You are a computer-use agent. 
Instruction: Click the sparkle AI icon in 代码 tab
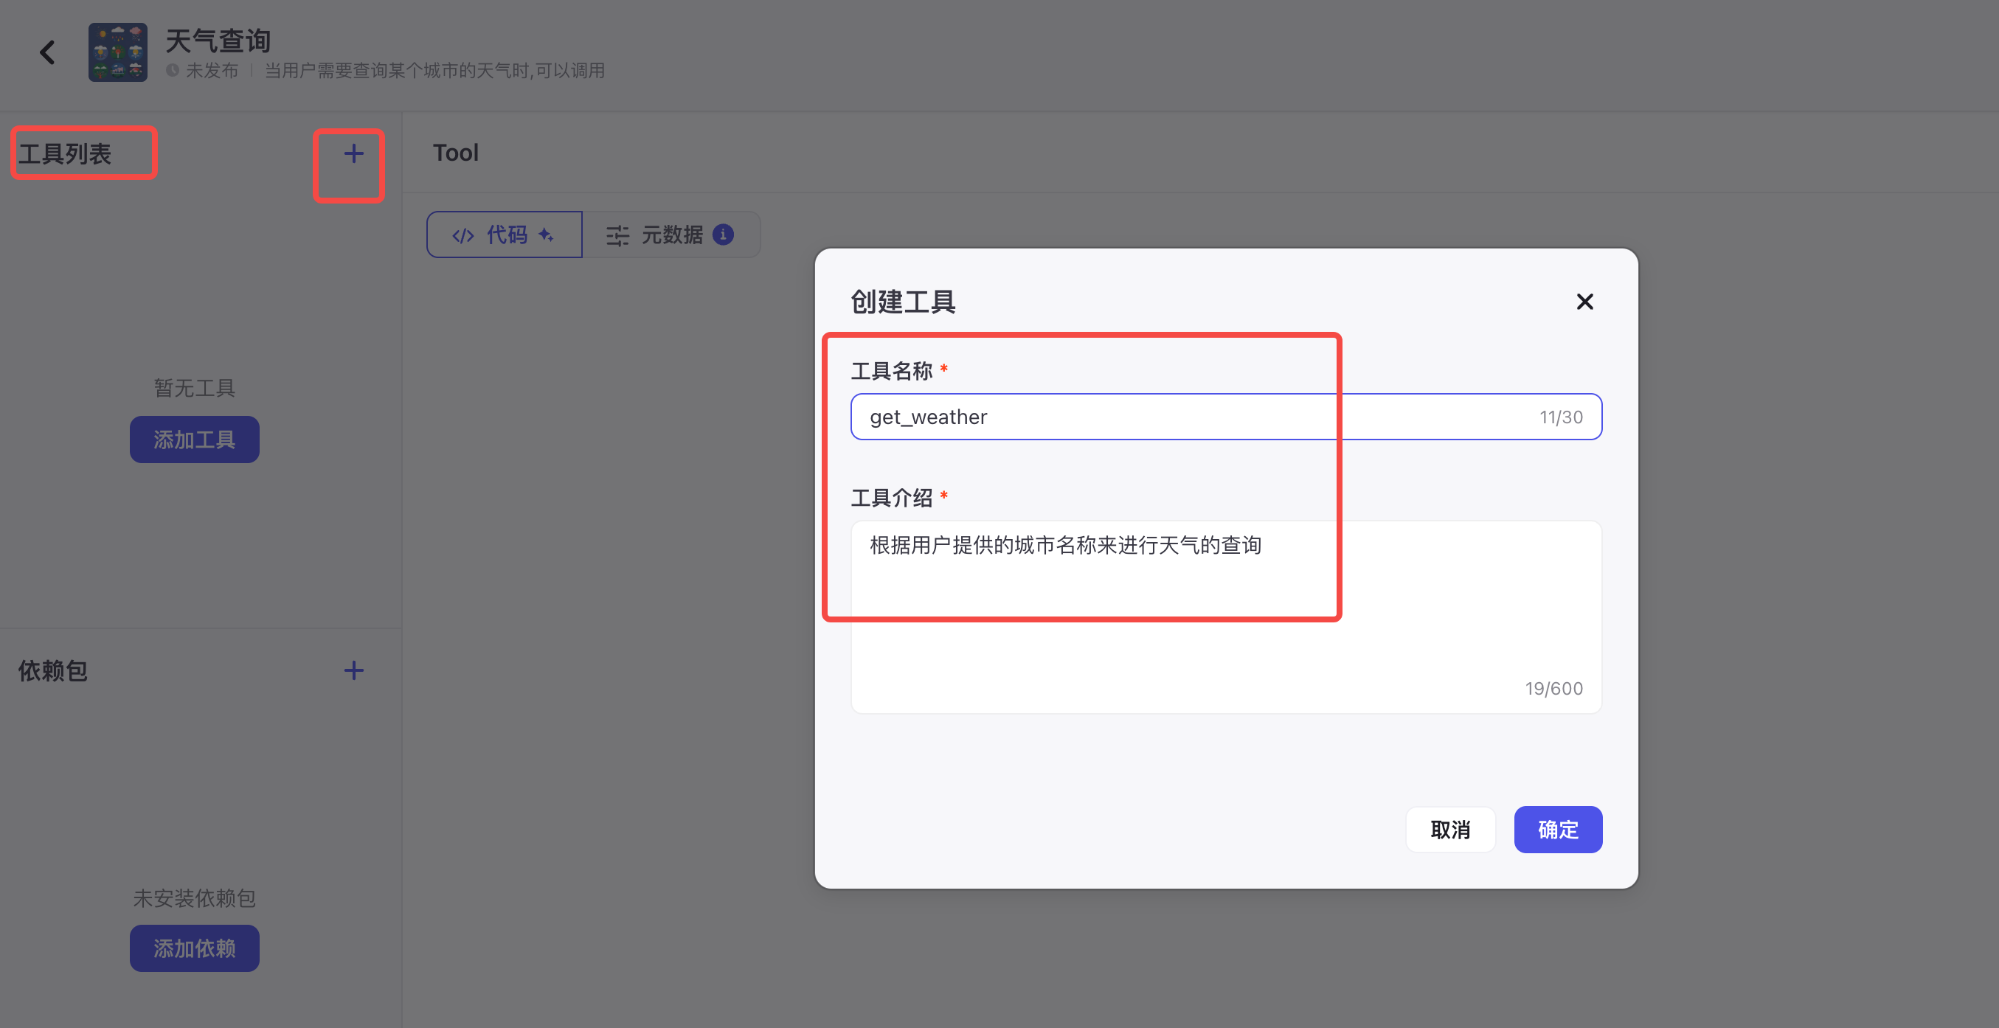(547, 235)
